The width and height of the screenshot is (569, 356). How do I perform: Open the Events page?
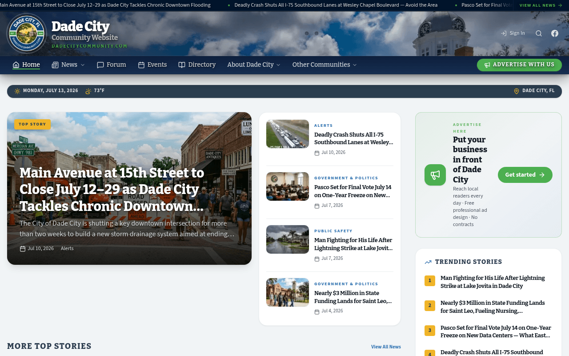152,65
